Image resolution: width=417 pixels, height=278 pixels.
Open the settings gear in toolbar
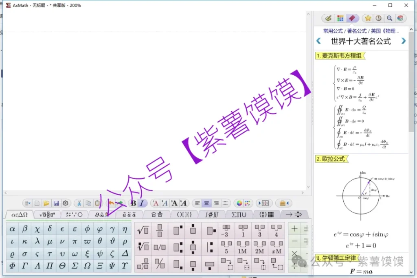click(66, 203)
